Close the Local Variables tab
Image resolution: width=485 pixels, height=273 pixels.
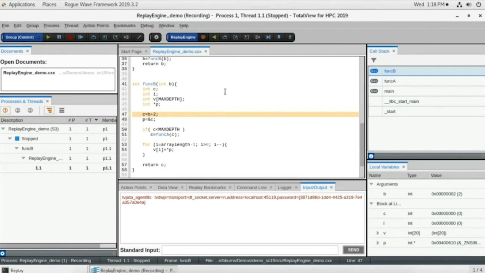point(404,167)
